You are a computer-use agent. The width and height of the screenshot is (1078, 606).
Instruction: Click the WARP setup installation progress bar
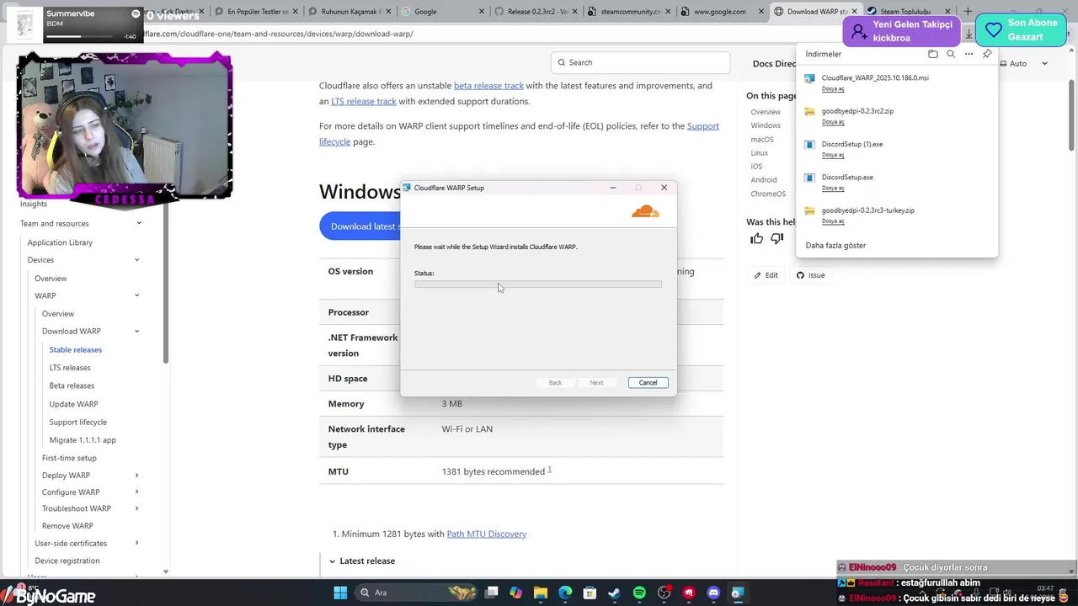click(538, 284)
